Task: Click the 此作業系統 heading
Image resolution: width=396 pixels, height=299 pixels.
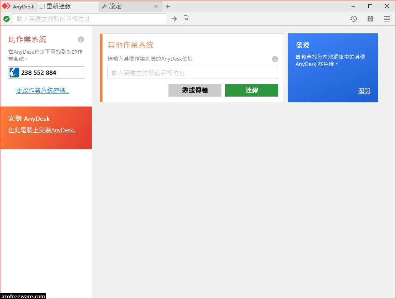Action: pos(27,39)
